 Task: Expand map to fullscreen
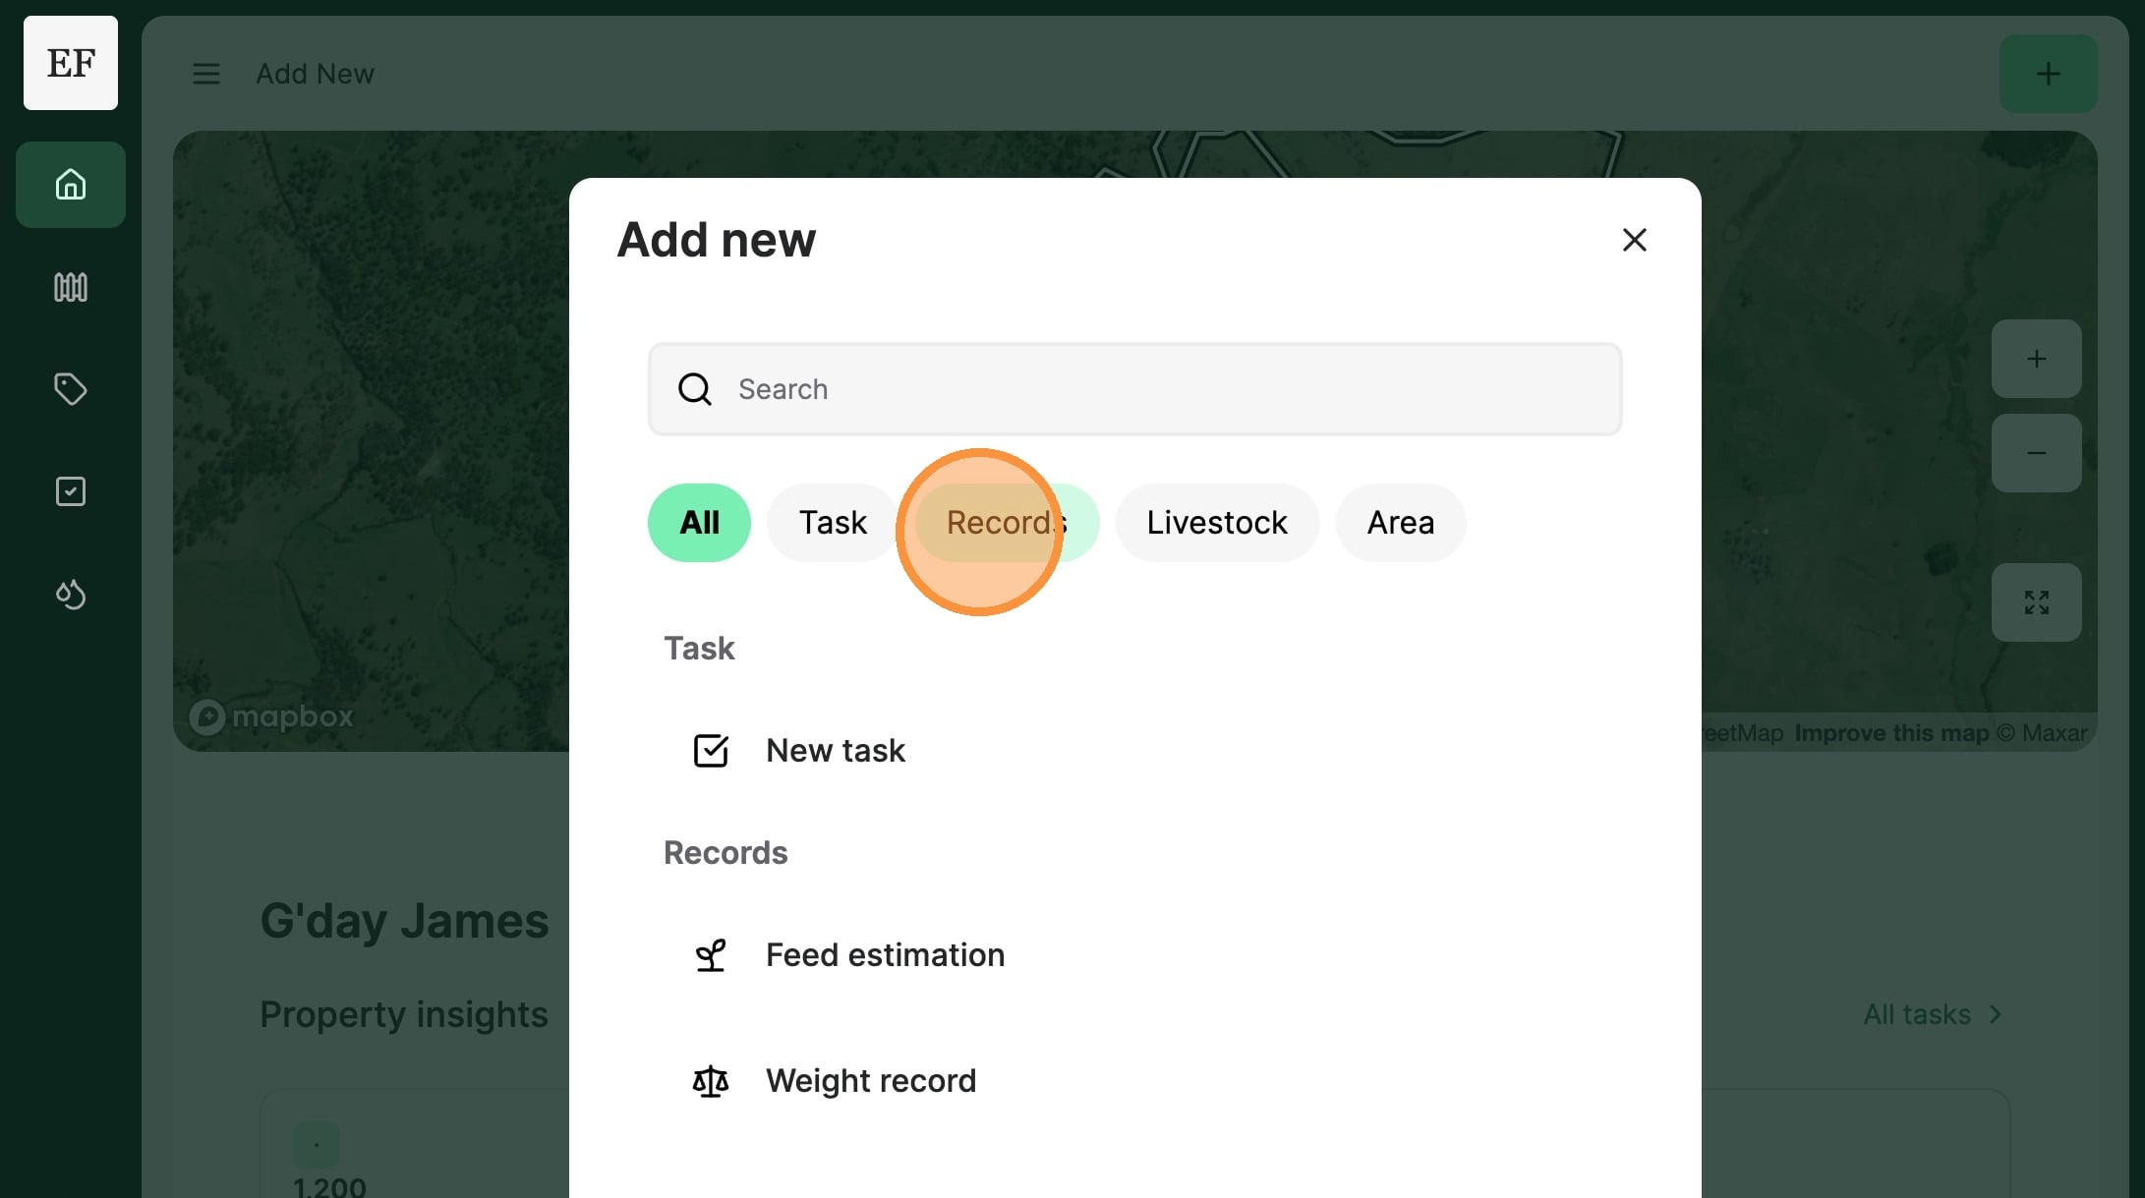2036,602
